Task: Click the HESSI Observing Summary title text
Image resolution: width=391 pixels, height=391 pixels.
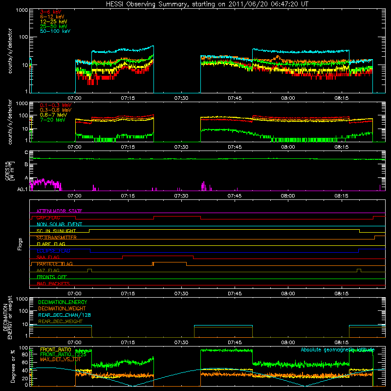Action: coord(207,4)
